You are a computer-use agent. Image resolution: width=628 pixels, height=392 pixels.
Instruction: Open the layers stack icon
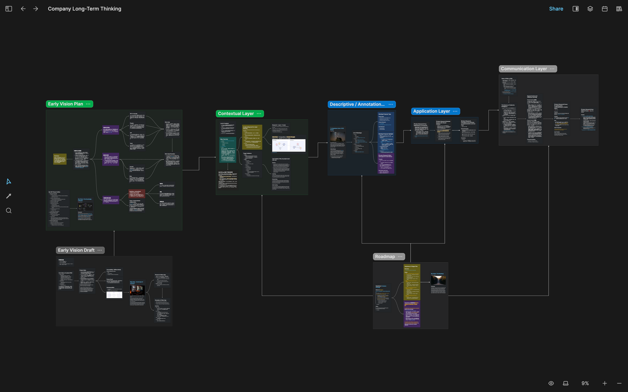tap(590, 9)
